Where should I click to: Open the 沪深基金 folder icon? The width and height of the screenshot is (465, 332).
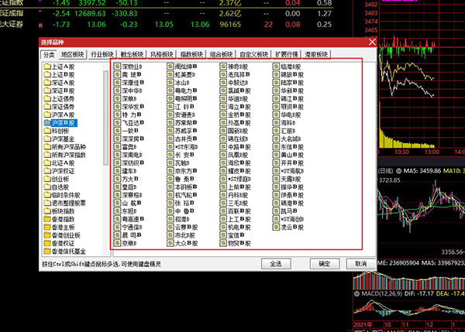pos(47,139)
